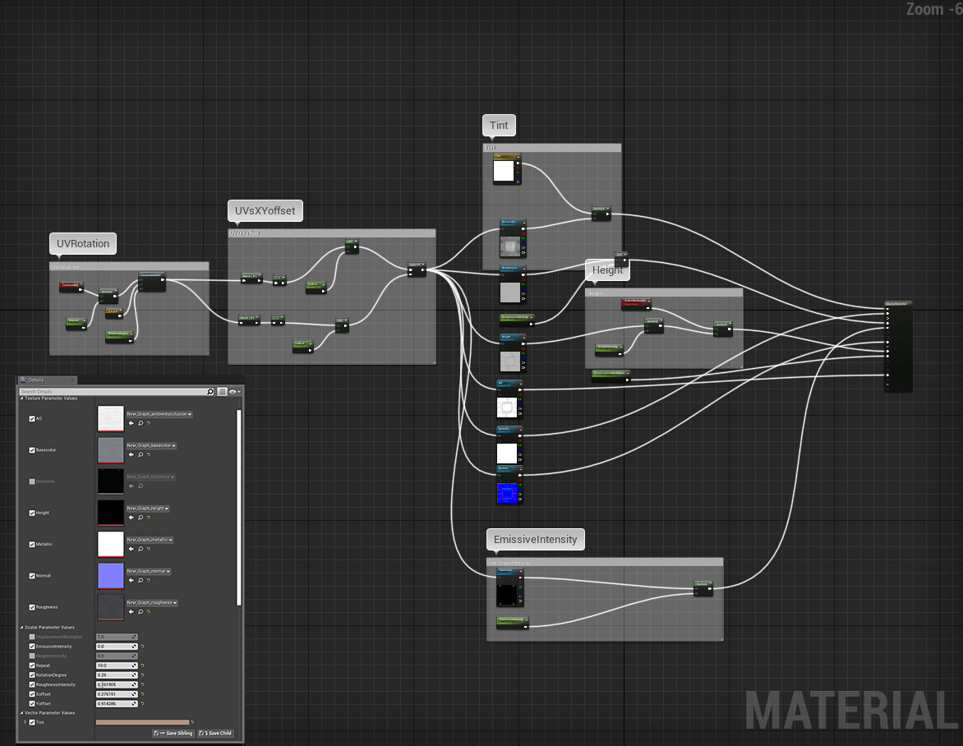Collapse Scalar Parameter Values section
This screenshot has width=963, height=746.
(x=21, y=627)
